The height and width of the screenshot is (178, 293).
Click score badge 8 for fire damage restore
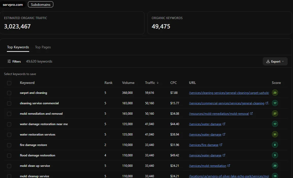275,145
